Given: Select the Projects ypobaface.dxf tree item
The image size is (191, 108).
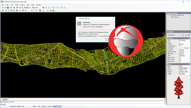Looking at the screenshot, I should pos(178,15).
